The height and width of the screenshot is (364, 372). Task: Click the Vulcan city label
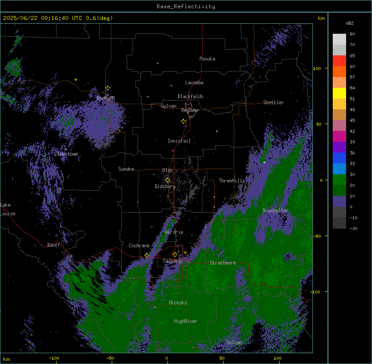(234, 342)
